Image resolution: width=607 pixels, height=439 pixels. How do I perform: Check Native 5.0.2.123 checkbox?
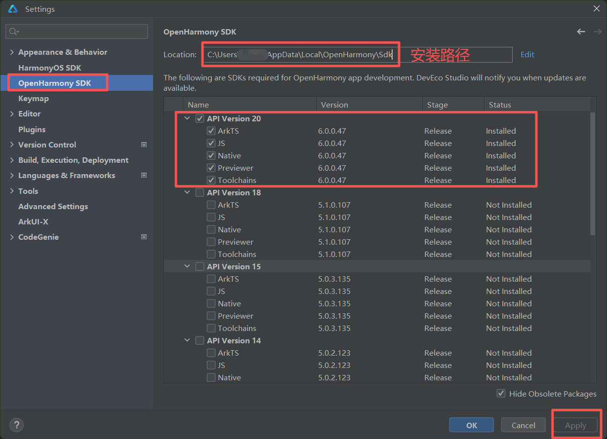coord(211,377)
